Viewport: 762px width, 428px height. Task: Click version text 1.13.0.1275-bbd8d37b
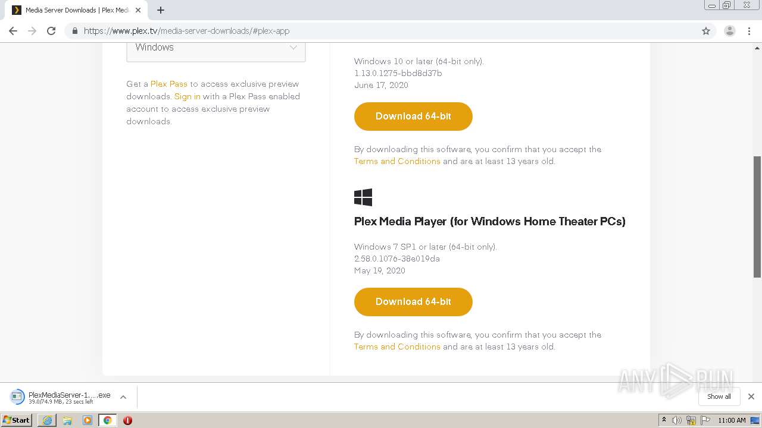[x=398, y=73]
